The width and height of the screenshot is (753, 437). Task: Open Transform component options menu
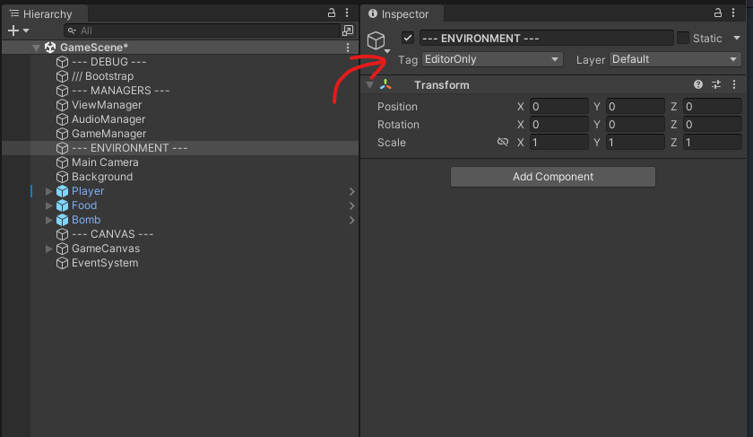[734, 84]
